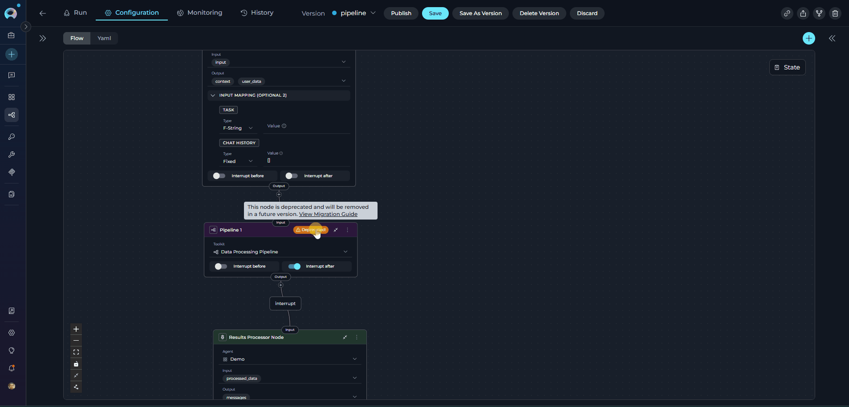Click the copy link icon in top bar

(787, 13)
